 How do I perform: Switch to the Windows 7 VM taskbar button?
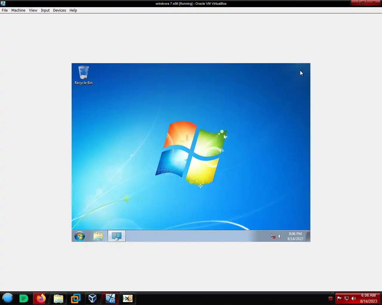(x=110, y=298)
